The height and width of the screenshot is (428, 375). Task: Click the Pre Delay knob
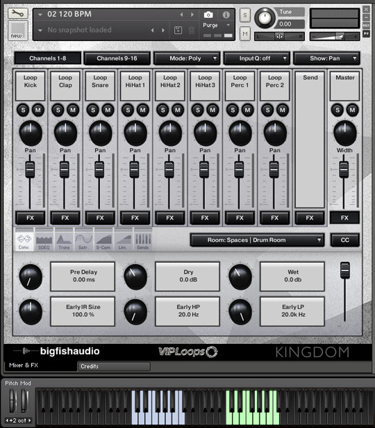pos(31,277)
